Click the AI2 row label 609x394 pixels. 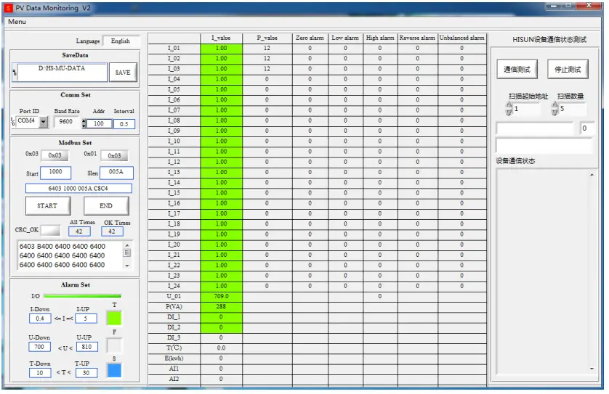[x=174, y=379]
